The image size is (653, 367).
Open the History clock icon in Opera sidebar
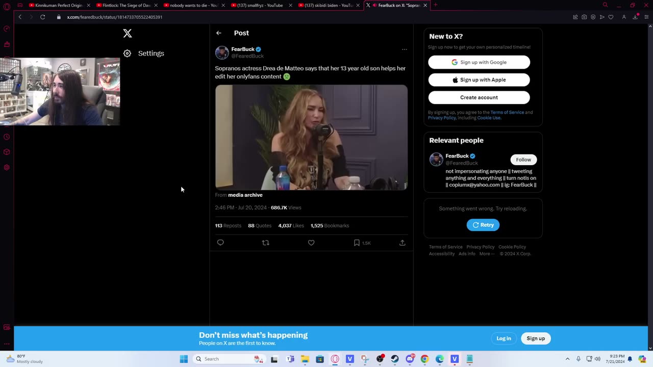coord(7,137)
